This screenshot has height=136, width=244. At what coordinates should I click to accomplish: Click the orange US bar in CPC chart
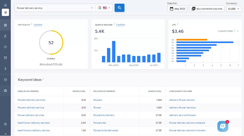point(192,40)
